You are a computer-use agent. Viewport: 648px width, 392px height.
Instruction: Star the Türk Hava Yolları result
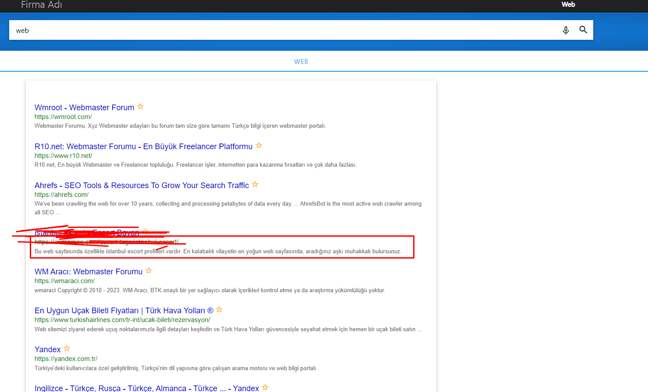click(x=220, y=309)
